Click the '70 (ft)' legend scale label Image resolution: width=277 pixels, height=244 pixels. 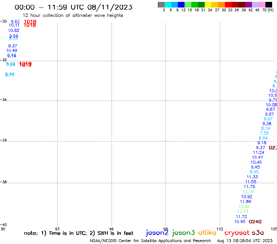(268, 10)
